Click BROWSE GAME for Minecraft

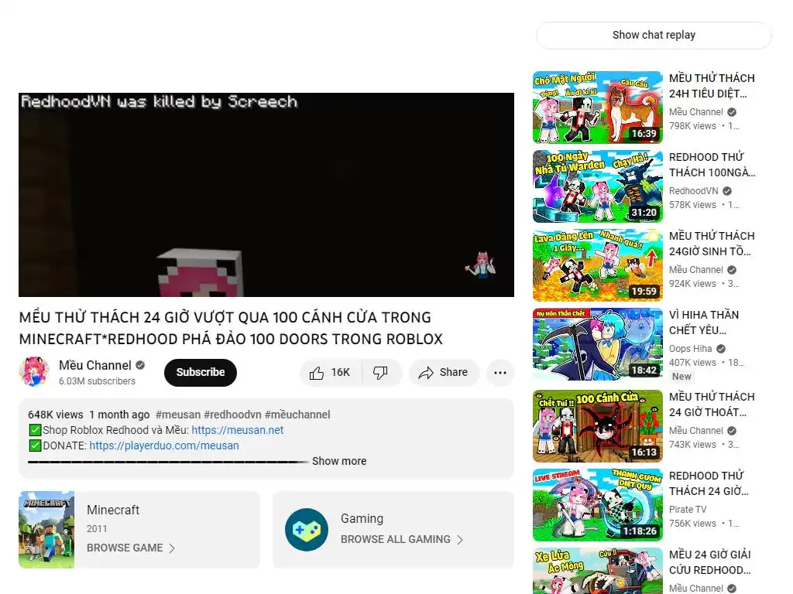[125, 548]
